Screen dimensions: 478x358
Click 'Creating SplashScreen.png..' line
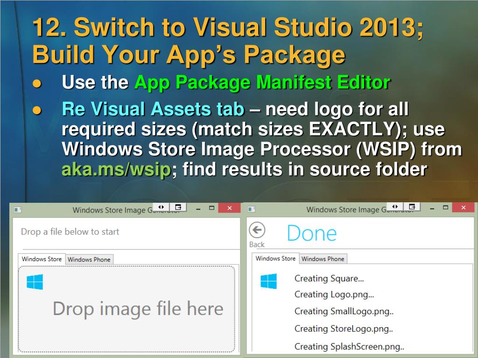click(x=349, y=346)
